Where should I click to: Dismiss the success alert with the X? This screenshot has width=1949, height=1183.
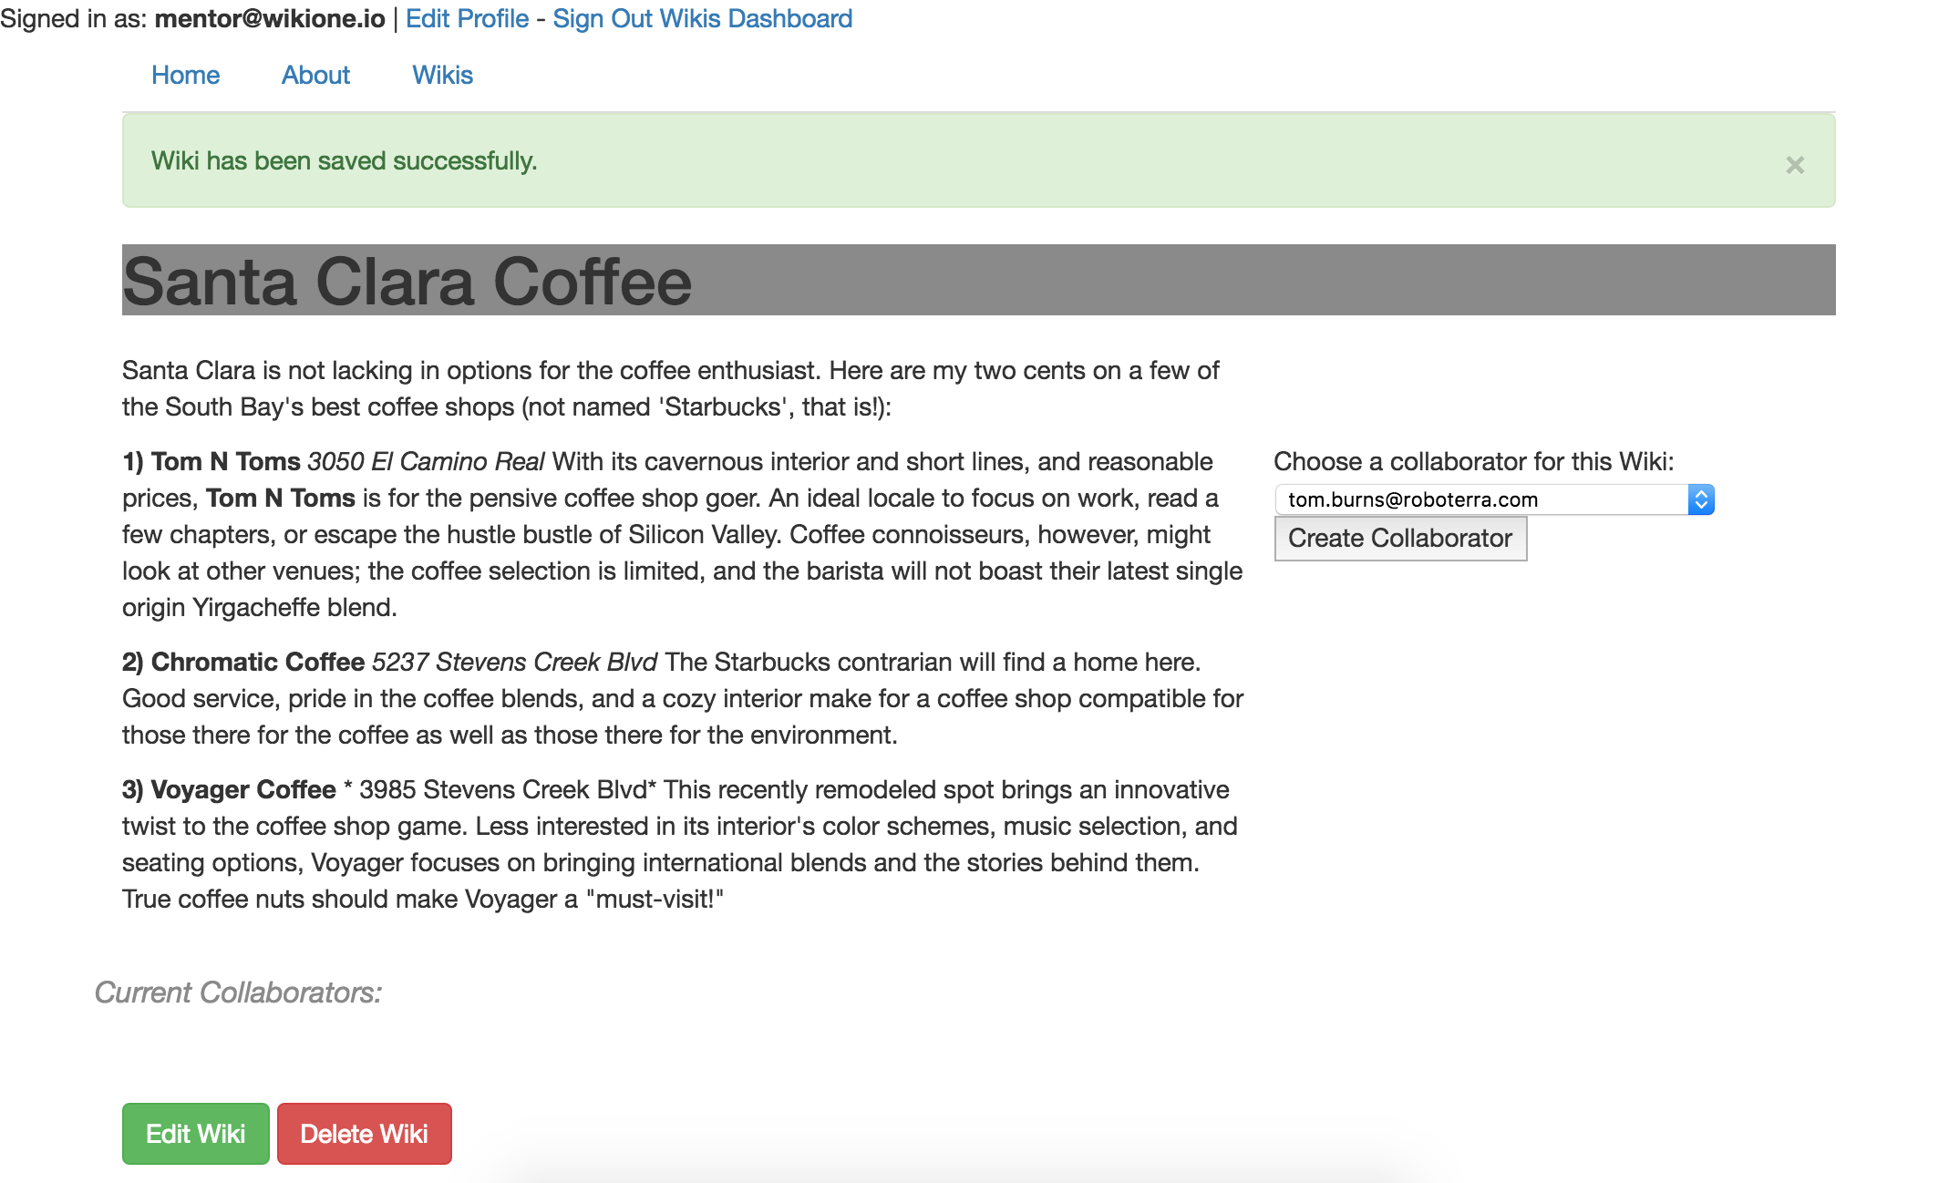1794,165
